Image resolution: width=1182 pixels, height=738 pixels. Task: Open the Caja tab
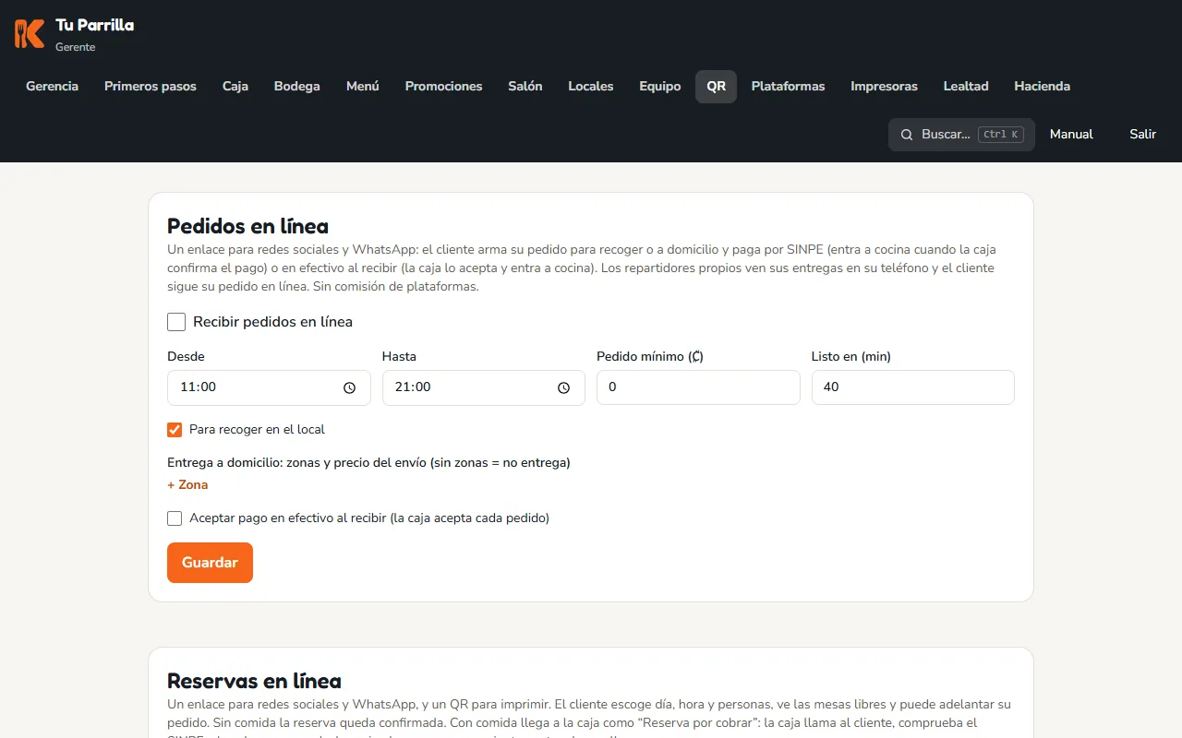235,86
